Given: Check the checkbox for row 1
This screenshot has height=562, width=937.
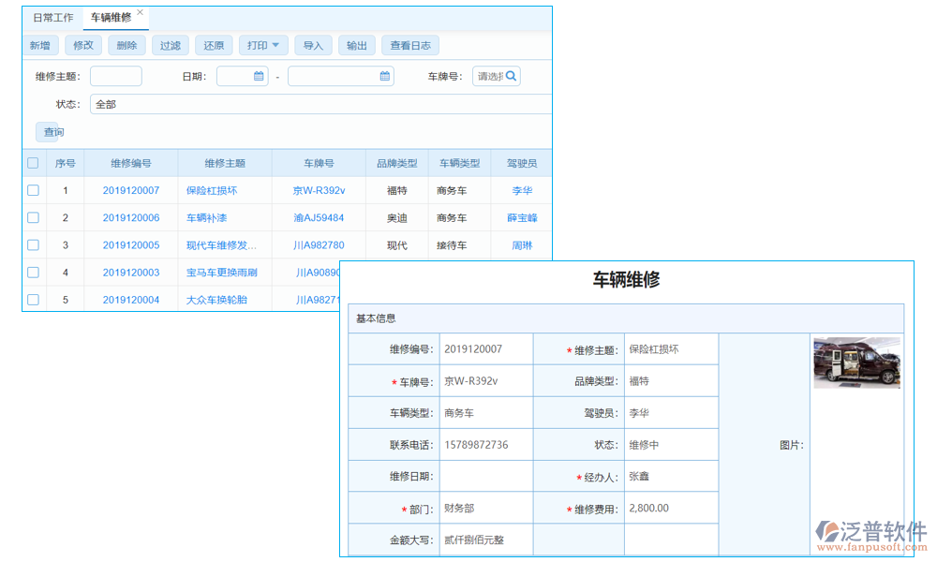Looking at the screenshot, I should (32, 190).
